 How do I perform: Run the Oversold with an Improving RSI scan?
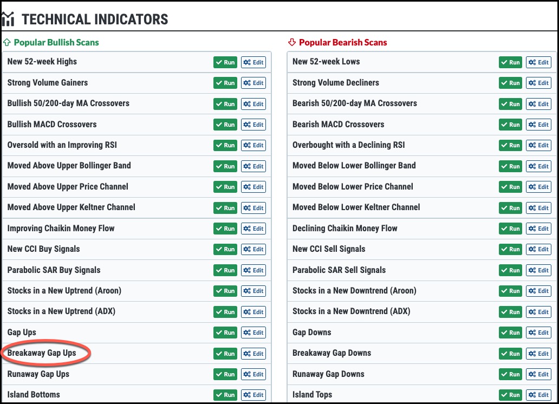(x=225, y=145)
